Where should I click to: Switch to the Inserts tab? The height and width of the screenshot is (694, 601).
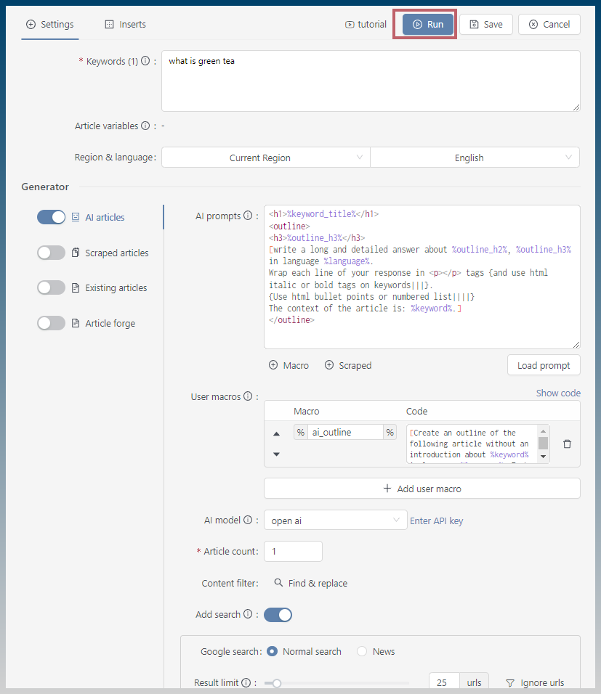pyautogui.click(x=126, y=25)
